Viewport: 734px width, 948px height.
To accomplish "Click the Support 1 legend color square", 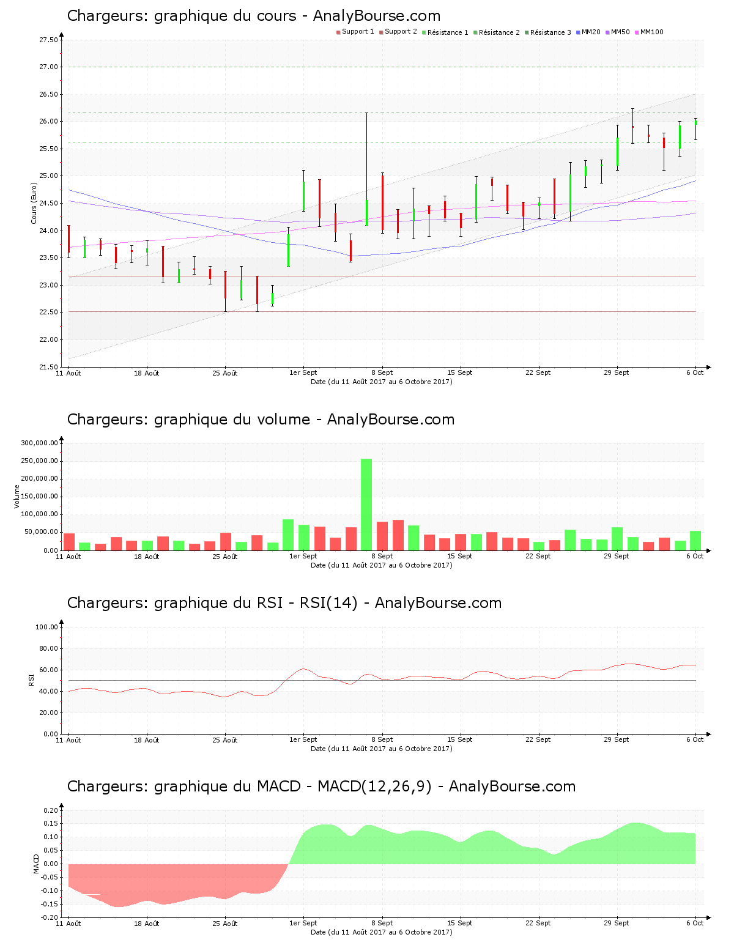I will pyautogui.click(x=338, y=32).
